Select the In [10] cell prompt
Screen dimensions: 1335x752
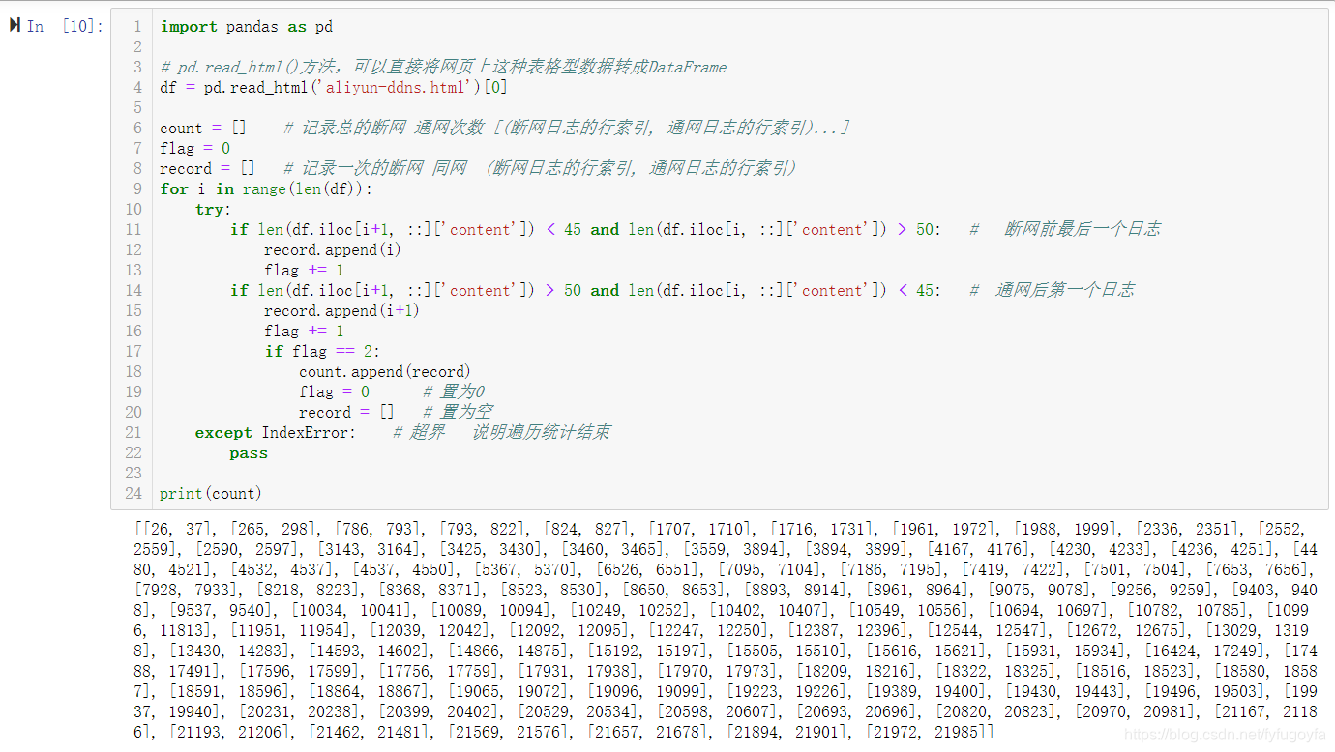pyautogui.click(x=65, y=26)
